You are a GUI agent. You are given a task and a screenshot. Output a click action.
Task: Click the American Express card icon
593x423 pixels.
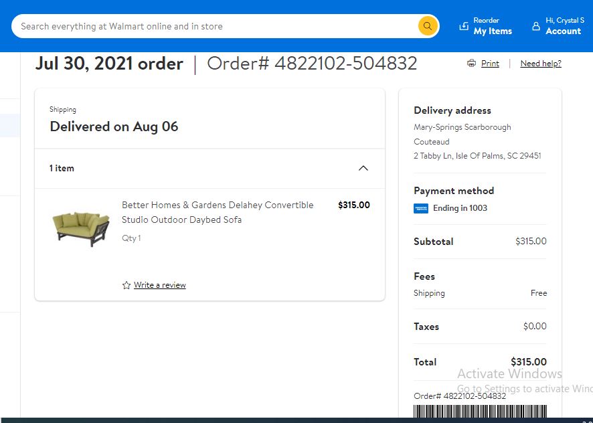[421, 208]
